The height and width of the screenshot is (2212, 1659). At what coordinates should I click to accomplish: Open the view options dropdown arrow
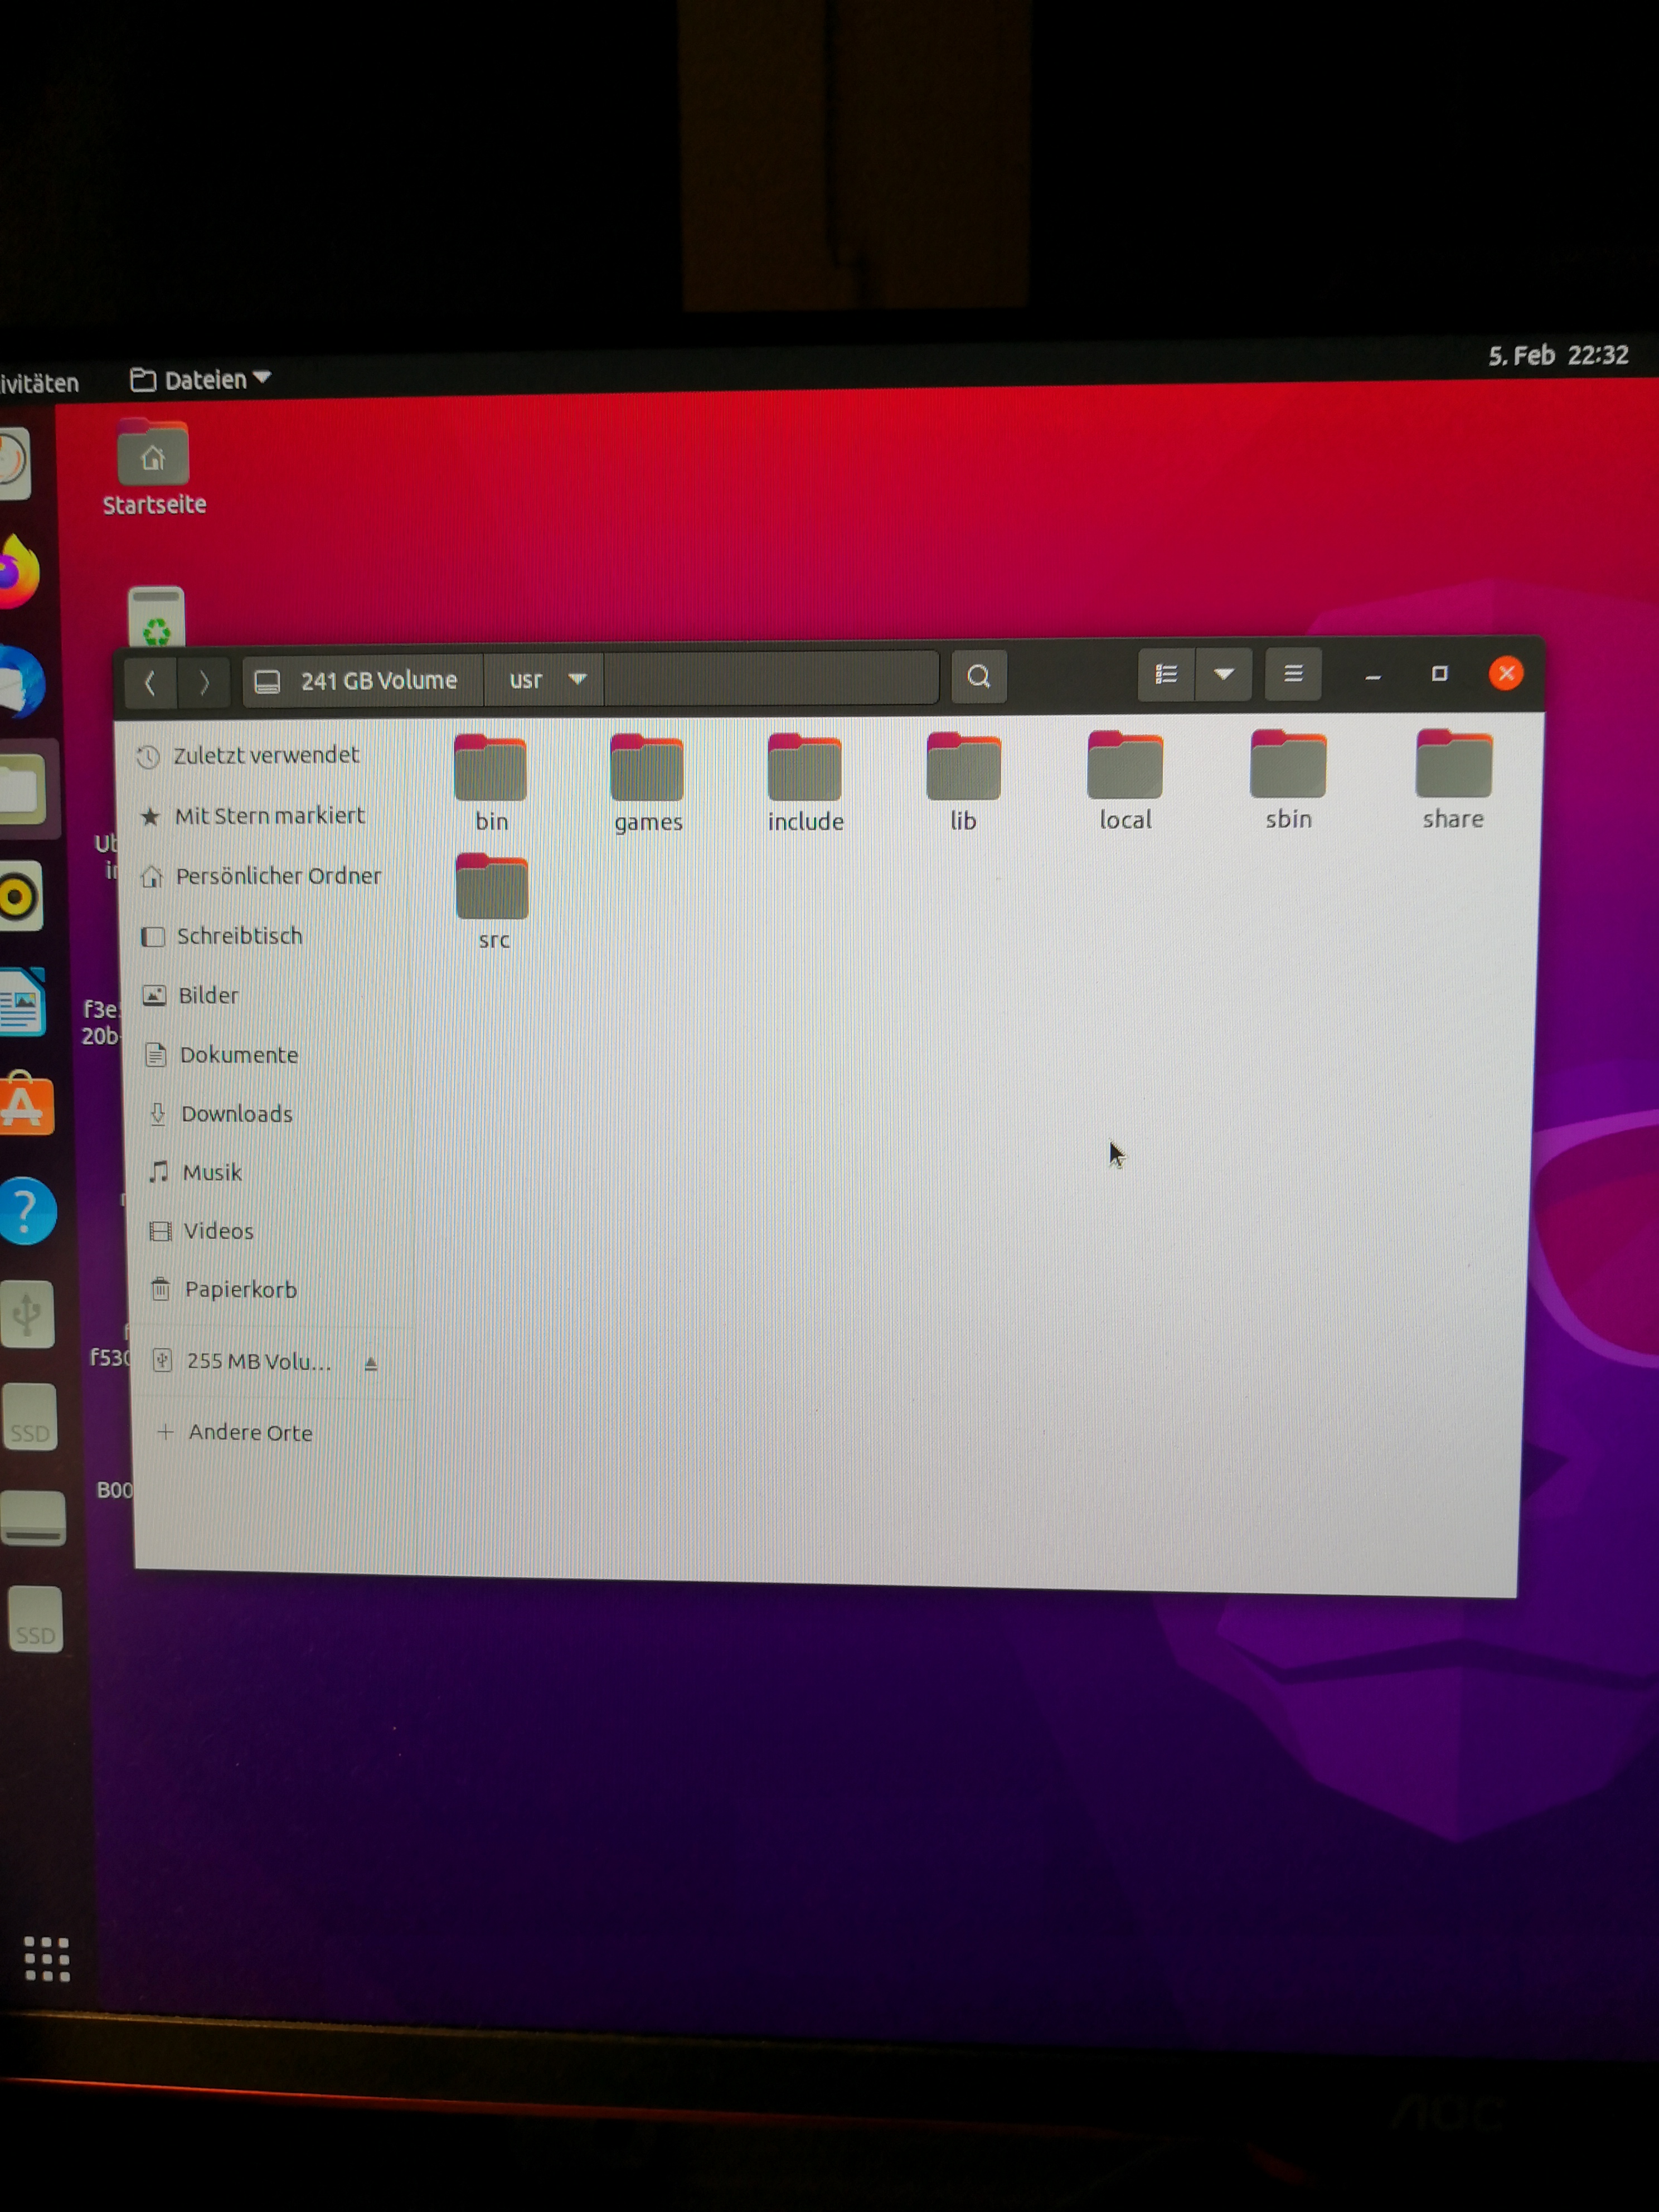tap(1223, 675)
